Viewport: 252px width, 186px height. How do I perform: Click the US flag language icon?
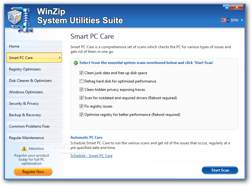tap(223, 20)
